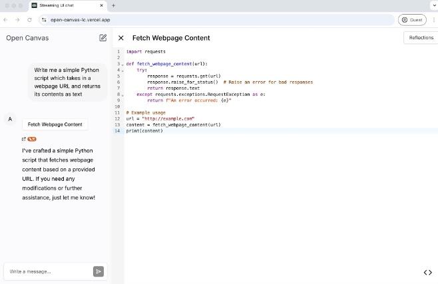Viewport: 438px width, 284px height.
Task: Open the Fetch Webpage Content artifact button
Action: pyautogui.click(x=55, y=124)
